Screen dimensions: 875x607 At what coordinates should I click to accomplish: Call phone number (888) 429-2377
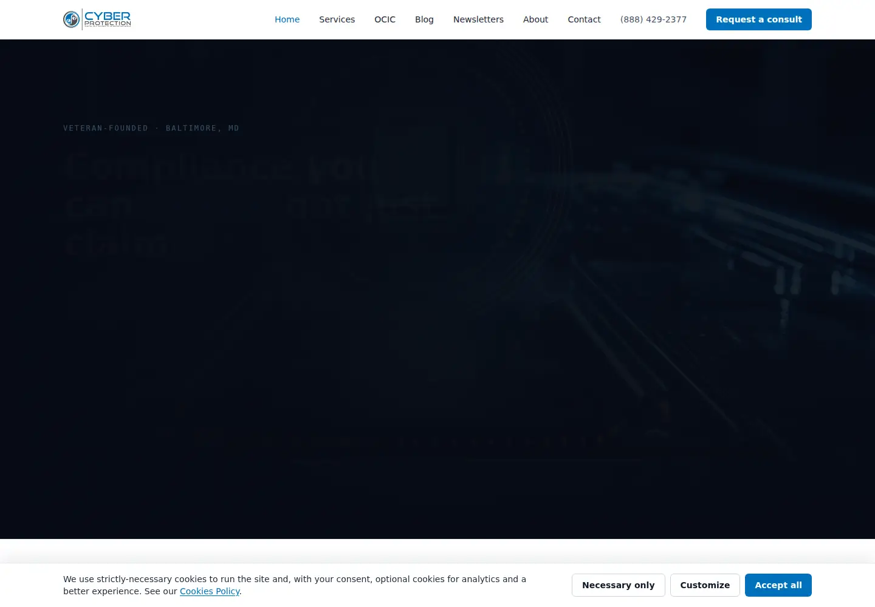tap(653, 19)
